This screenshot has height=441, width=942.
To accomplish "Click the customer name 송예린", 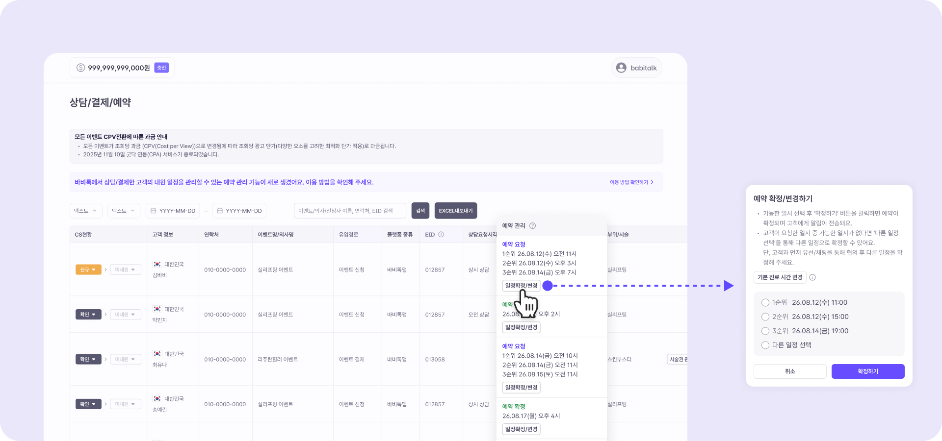I will click(159, 410).
